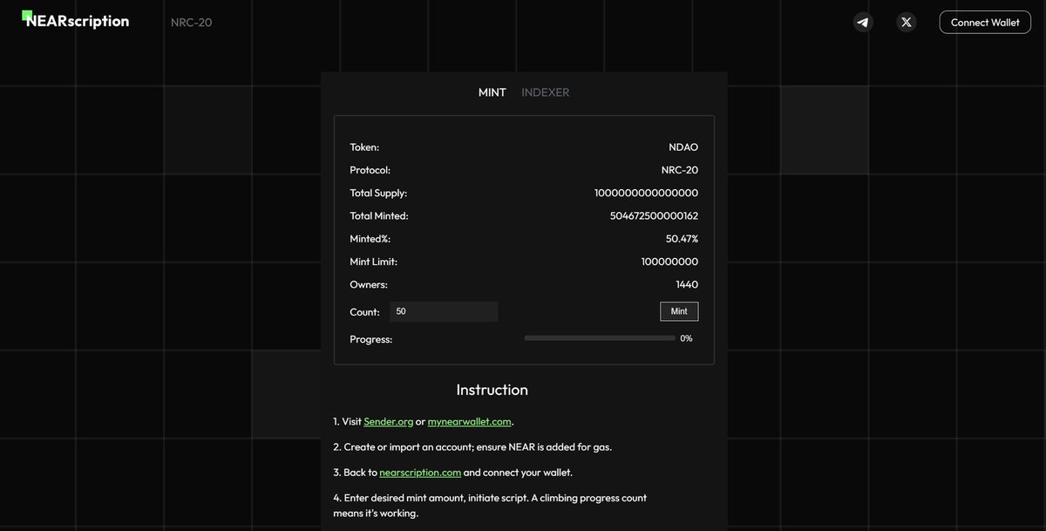Select the Minted percentage 50.47%
Viewport: 1046px width, 531px height.
[x=683, y=238]
